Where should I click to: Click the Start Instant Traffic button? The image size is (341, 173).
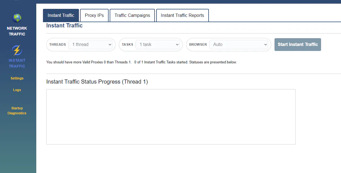(298, 45)
